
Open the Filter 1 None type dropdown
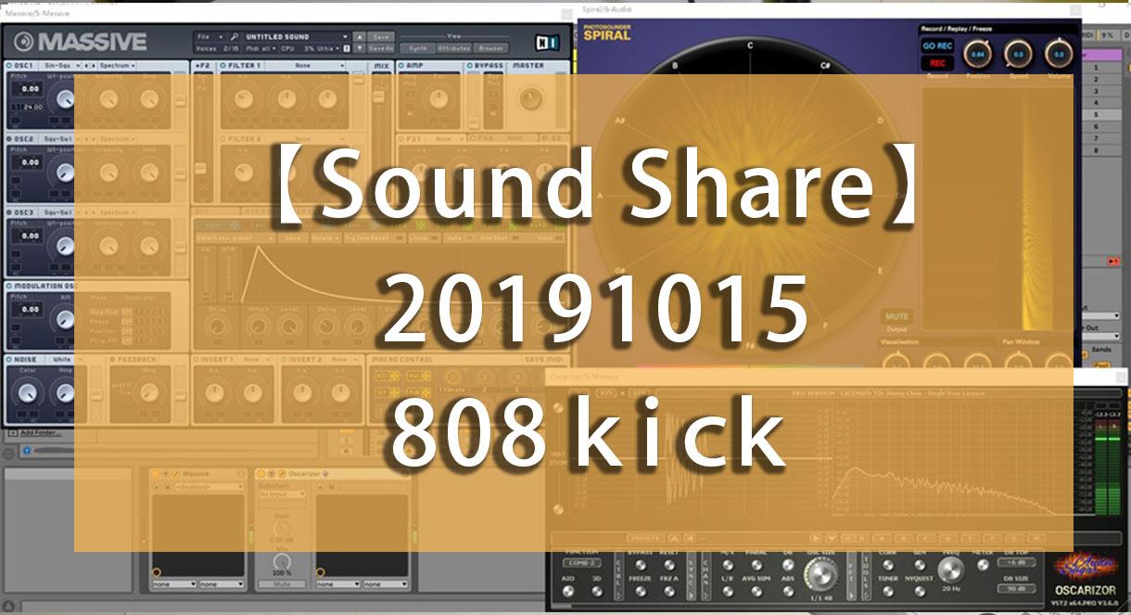point(307,66)
